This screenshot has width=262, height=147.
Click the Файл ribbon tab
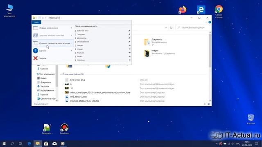click(36, 22)
